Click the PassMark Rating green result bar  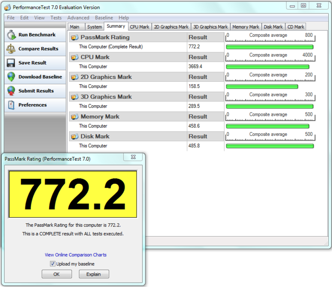coord(270,47)
